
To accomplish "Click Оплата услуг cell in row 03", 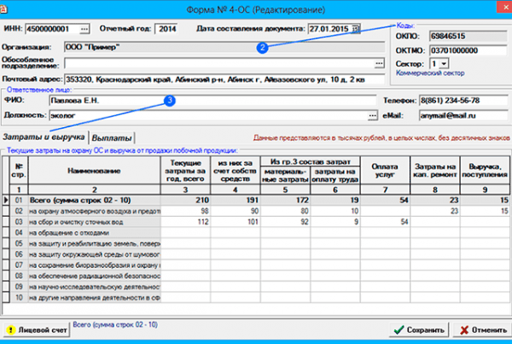I will pos(385,221).
